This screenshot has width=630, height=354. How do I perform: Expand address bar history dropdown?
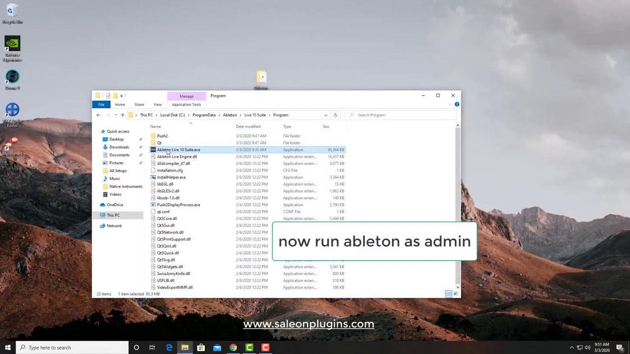[x=325, y=115]
